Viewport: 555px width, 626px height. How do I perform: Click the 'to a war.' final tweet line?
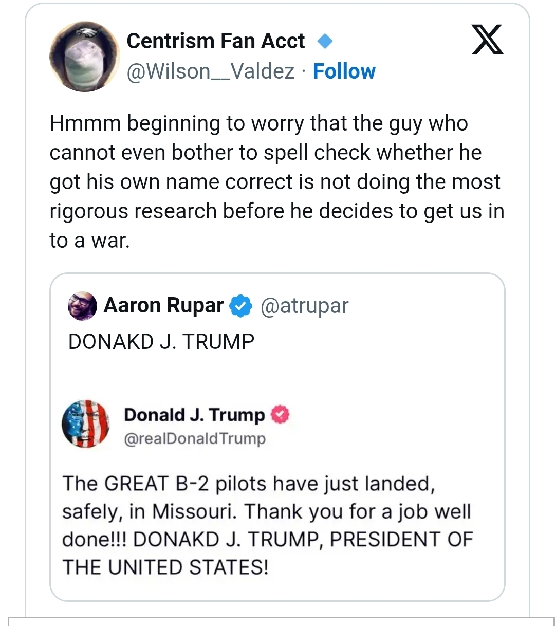click(x=90, y=240)
